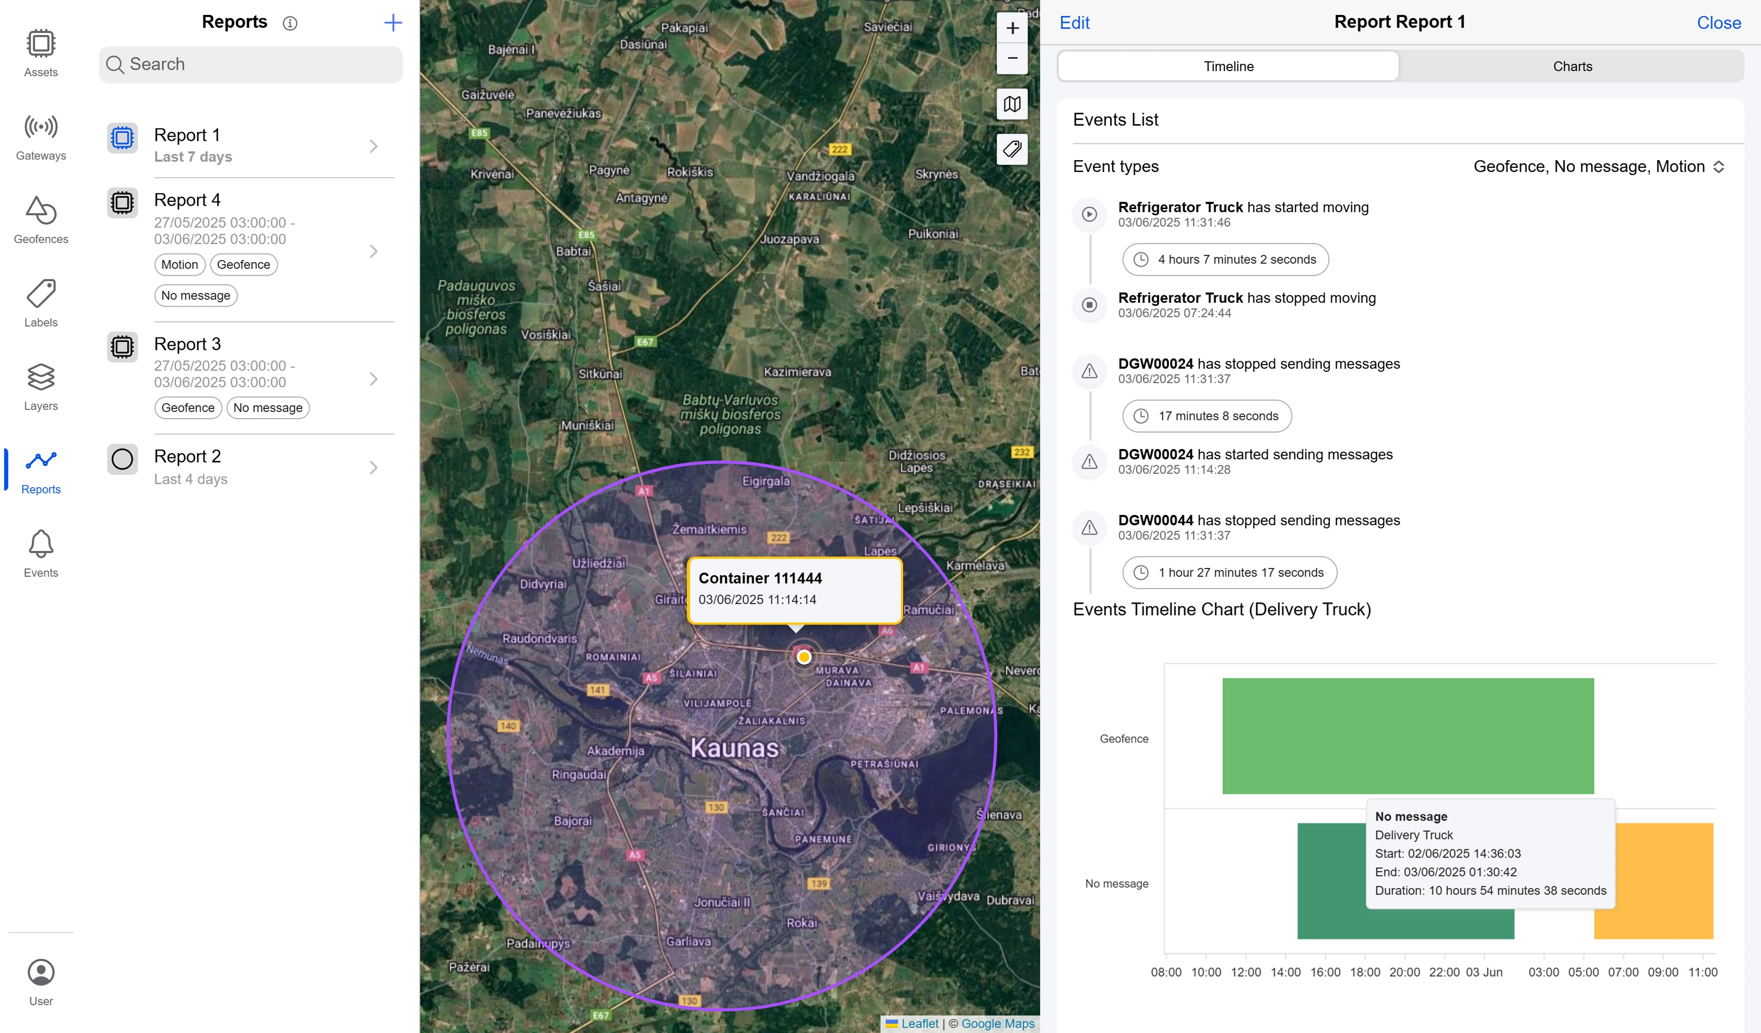
Task: Select the Timeline tab
Action: pos(1228,66)
